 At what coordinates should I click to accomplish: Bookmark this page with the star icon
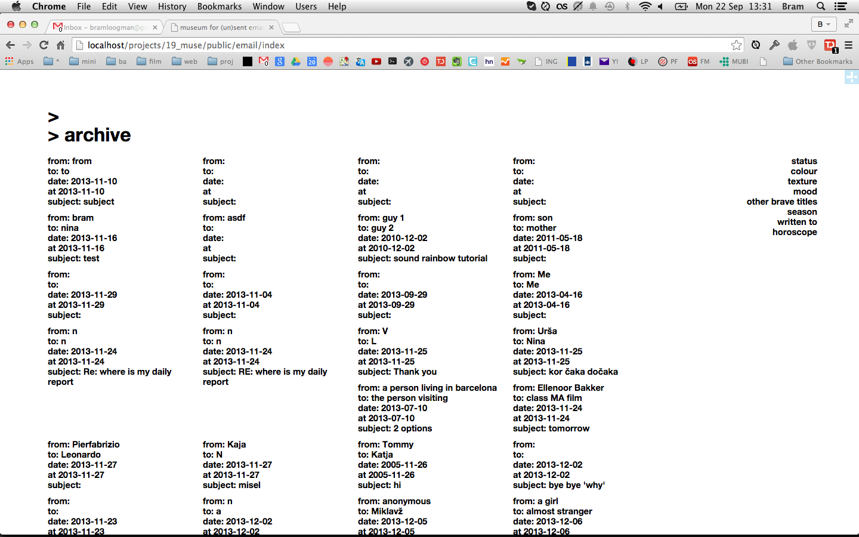click(736, 45)
